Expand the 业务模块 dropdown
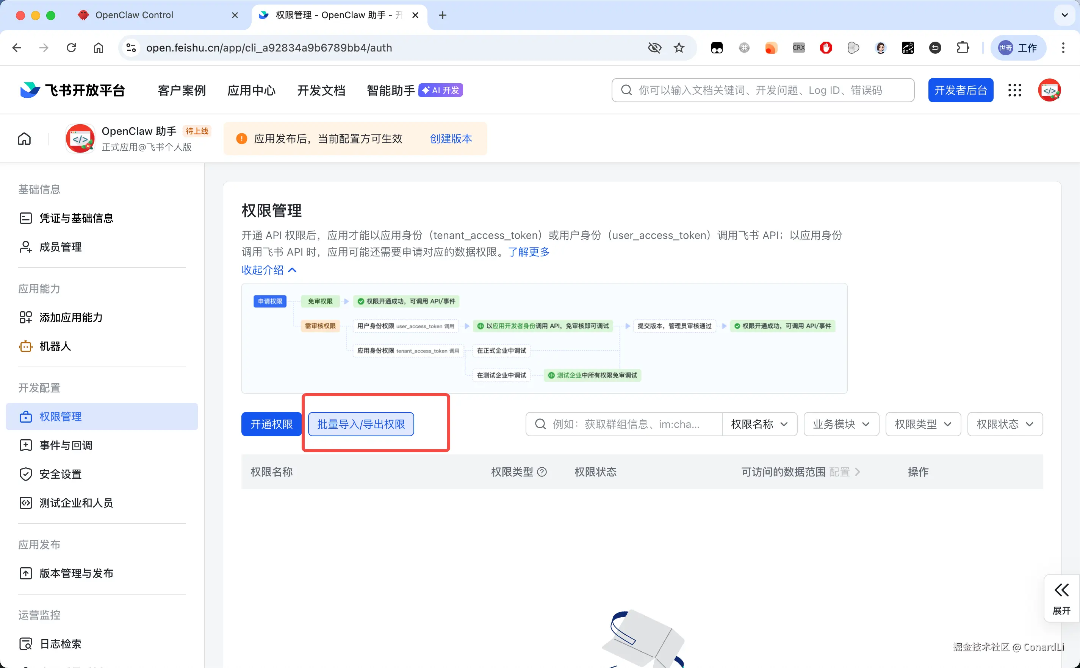This screenshot has height=668, width=1080. 841,424
